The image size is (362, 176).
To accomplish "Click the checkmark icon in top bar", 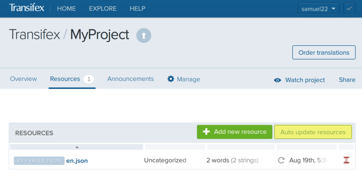I will (349, 9).
